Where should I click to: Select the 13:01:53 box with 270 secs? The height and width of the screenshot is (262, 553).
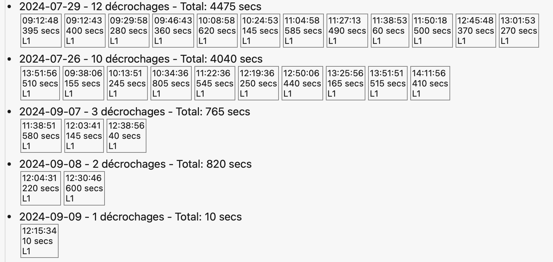point(519,31)
